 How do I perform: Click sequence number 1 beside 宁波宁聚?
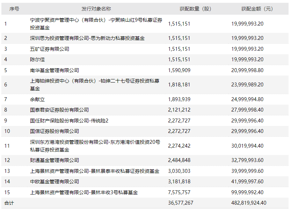[x=6, y=24]
